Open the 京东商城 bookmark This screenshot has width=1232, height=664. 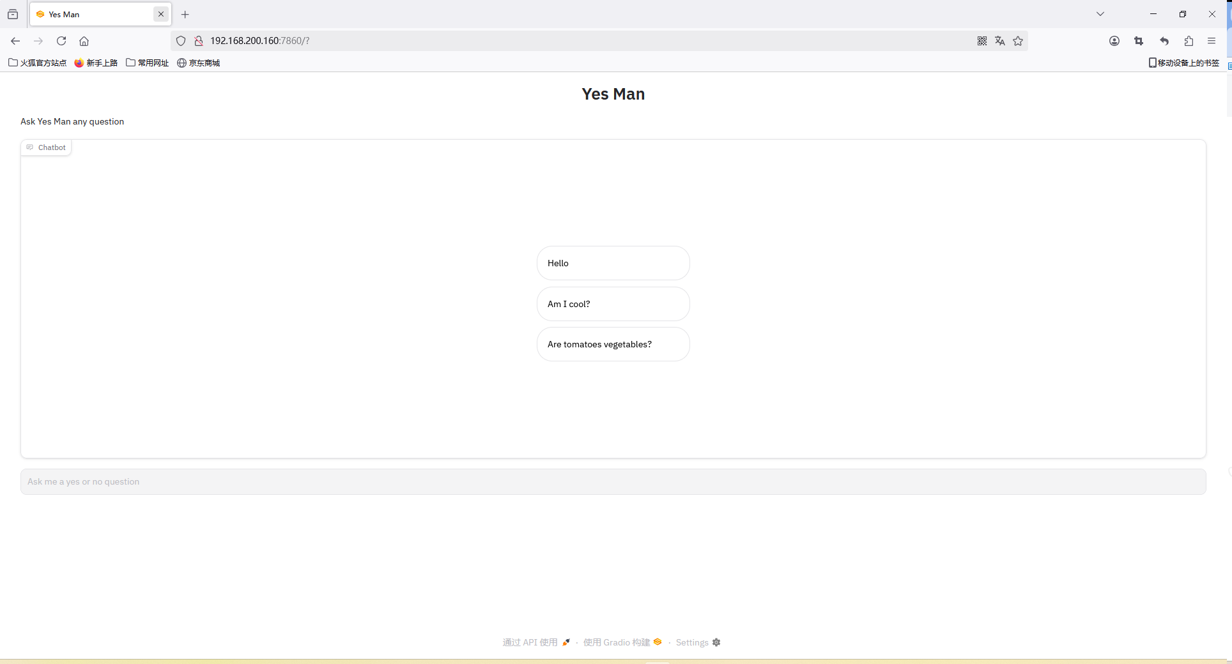click(199, 63)
